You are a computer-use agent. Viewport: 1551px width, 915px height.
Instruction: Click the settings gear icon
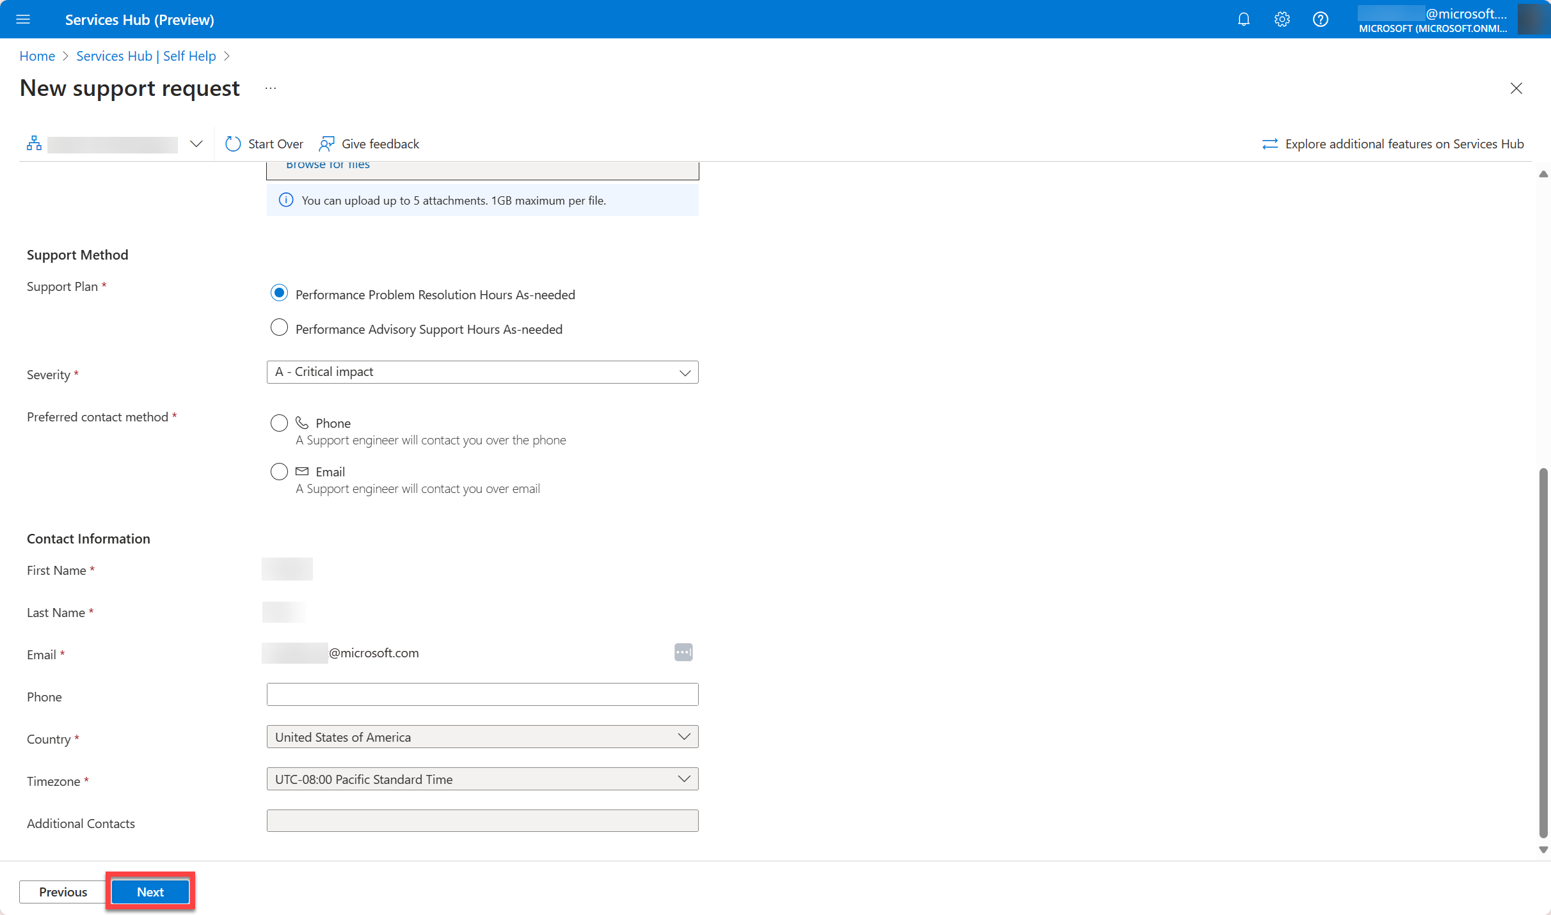tap(1281, 19)
